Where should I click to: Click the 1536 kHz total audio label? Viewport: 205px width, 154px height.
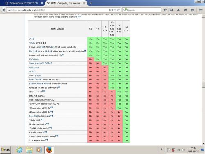click(x=39, y=128)
